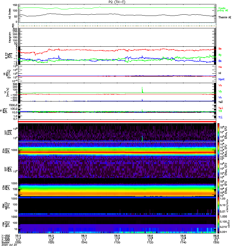
Task: Click the SST electrons Eflux color bar
Action: (x=218, y=169)
